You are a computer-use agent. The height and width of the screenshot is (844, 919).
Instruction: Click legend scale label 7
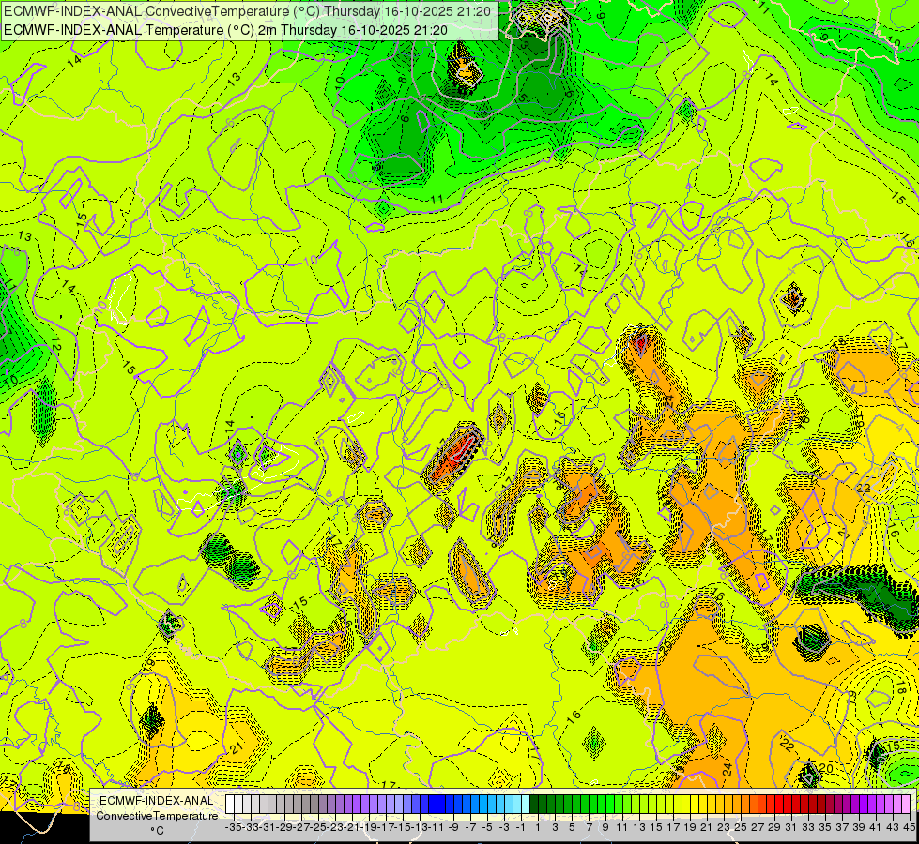coord(589,828)
